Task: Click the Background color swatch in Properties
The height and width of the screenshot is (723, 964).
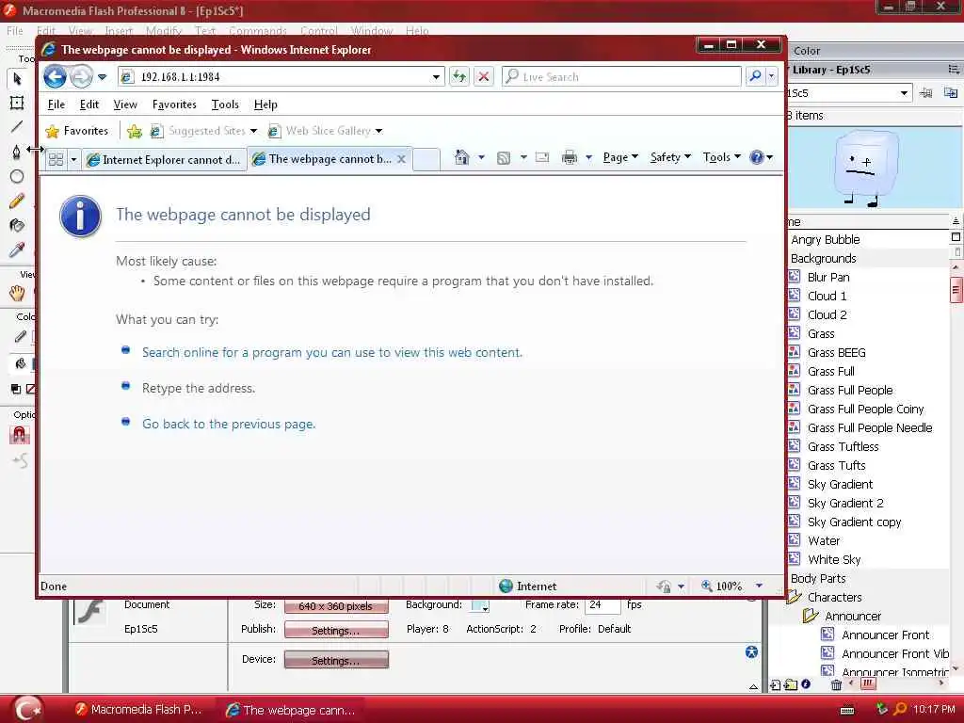Action: (x=480, y=605)
